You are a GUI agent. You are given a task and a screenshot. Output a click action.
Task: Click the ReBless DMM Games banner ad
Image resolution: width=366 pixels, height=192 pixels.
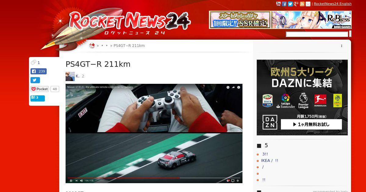tap(311, 20)
